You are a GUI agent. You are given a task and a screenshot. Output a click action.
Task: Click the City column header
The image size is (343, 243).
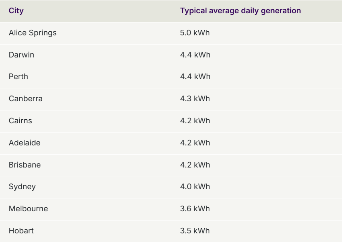click(x=16, y=11)
